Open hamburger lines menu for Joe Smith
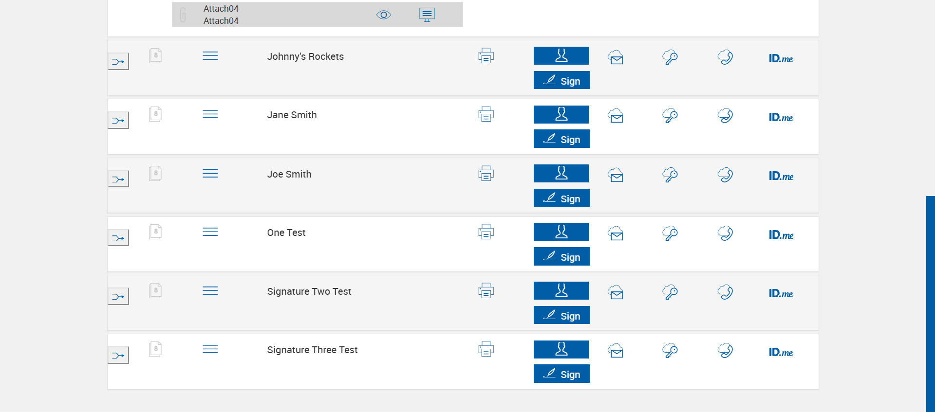 coord(210,174)
